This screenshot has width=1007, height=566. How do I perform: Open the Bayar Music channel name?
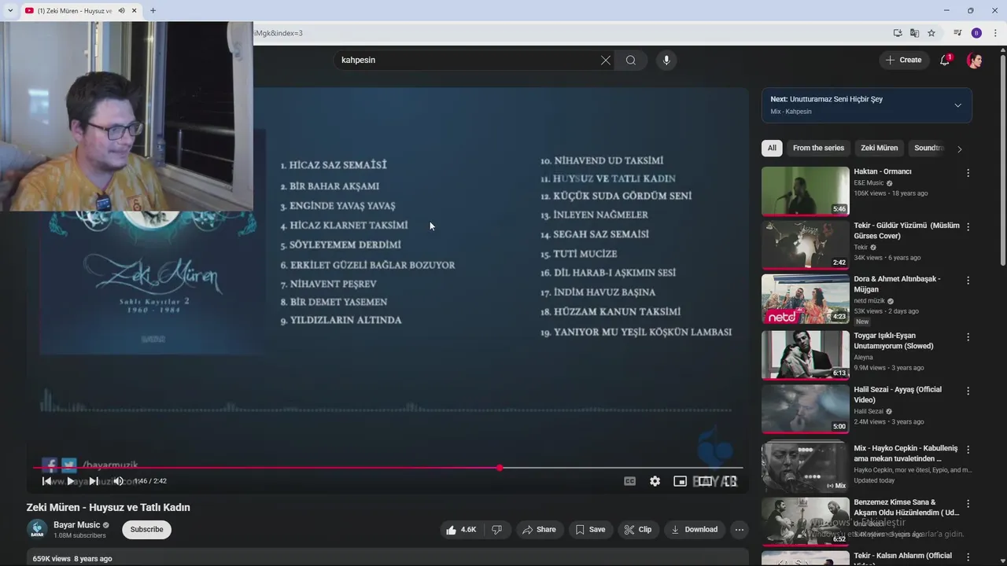[76, 525]
